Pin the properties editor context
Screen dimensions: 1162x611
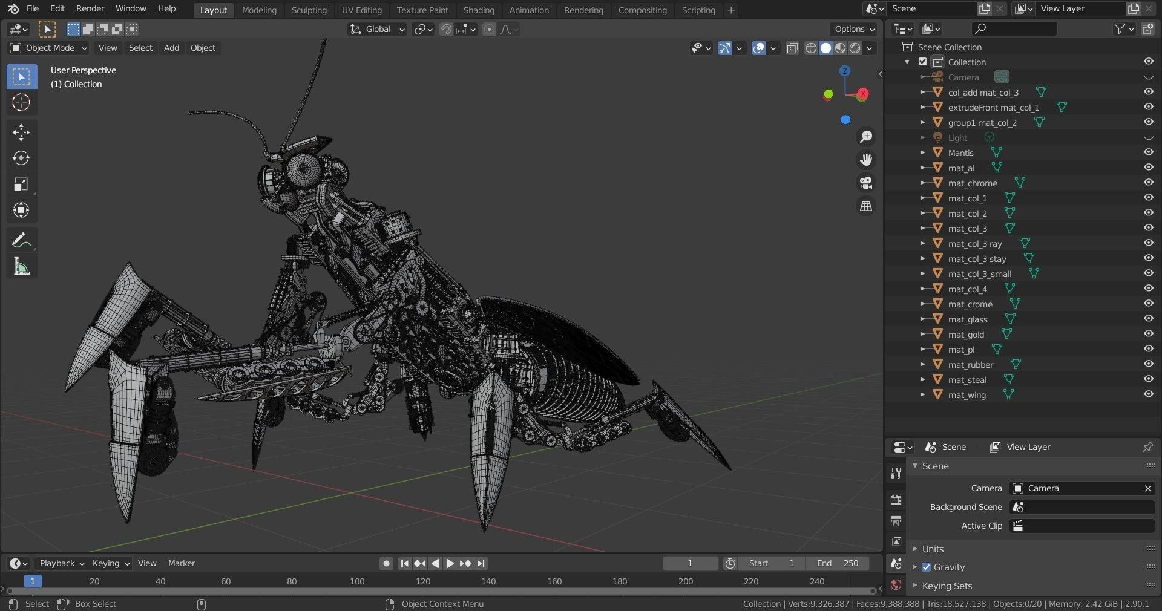click(1147, 447)
